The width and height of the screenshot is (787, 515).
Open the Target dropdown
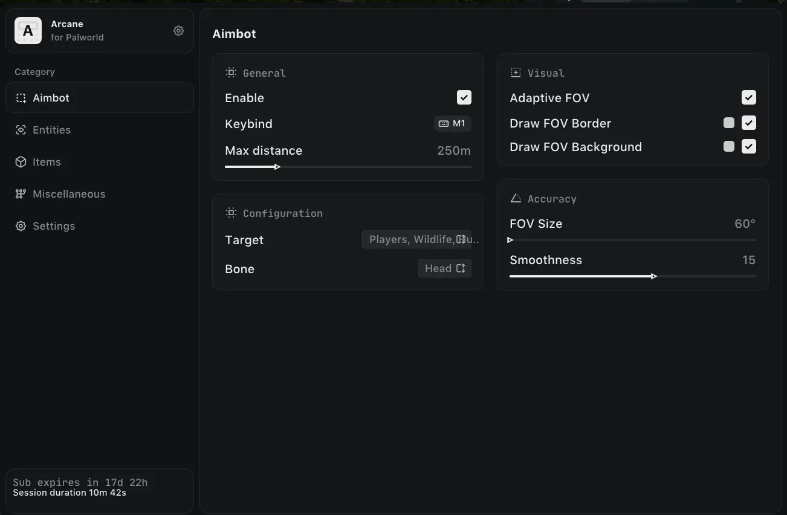(x=417, y=239)
